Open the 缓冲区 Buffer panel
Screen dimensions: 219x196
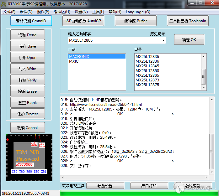[136, 21]
